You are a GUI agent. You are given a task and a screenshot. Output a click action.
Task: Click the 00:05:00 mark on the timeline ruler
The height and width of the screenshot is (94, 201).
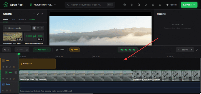[x=60, y=57]
